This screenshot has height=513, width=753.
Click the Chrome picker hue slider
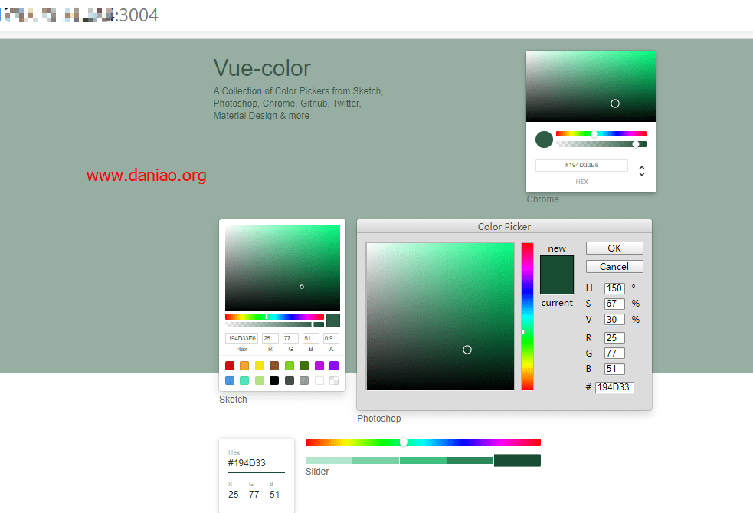601,133
